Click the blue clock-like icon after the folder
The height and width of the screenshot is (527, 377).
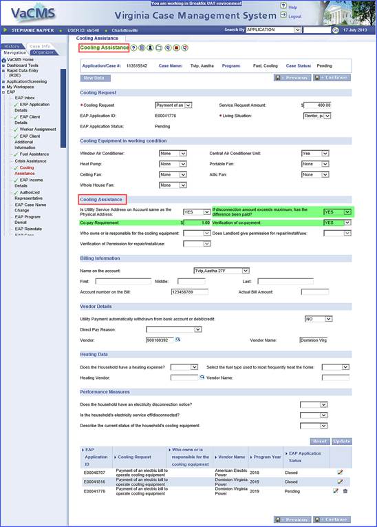168,48
